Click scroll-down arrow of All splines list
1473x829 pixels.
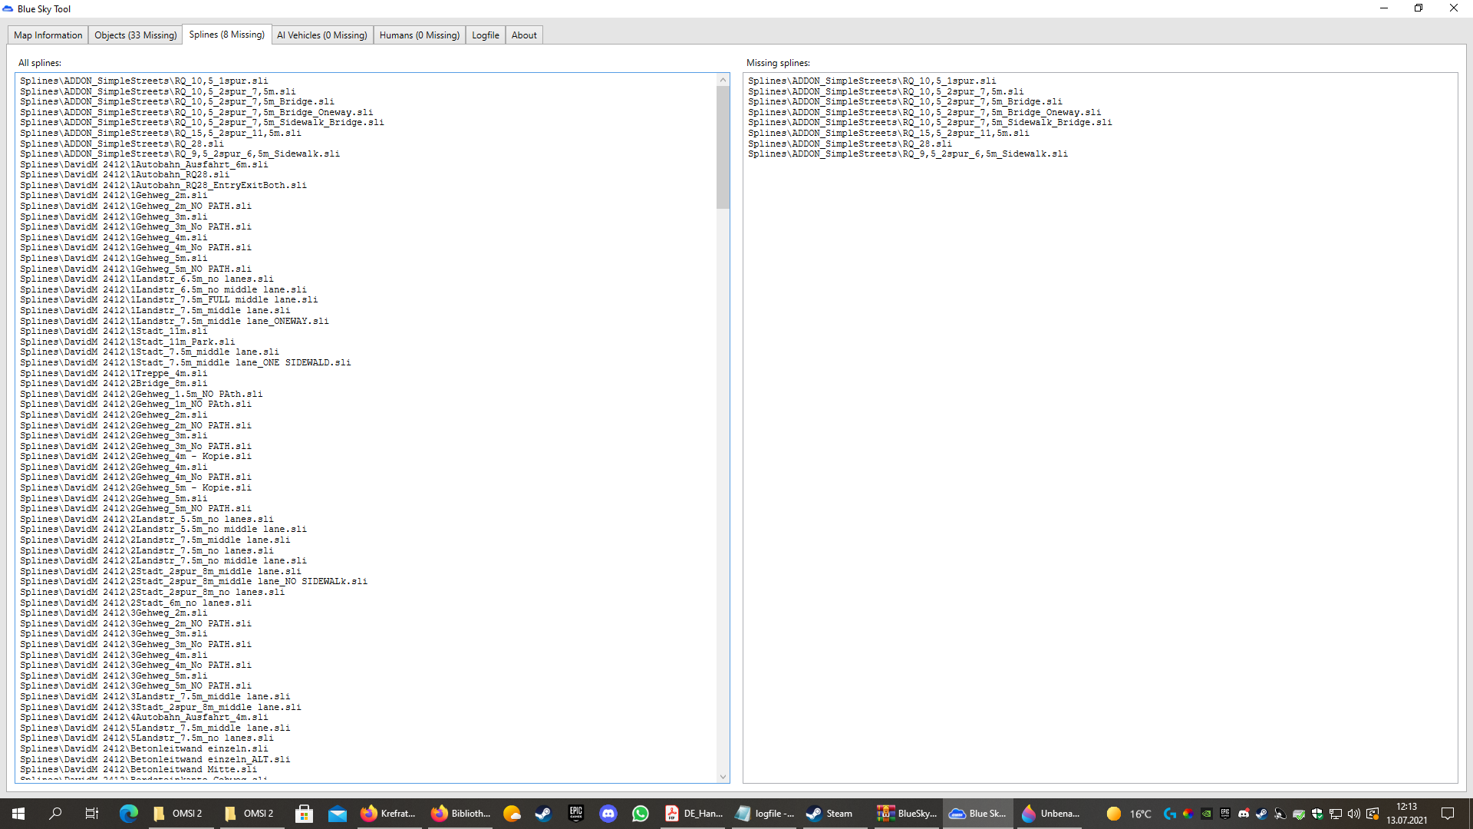(723, 777)
